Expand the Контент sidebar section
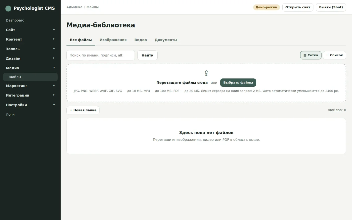The width and height of the screenshot is (352, 220). point(30,39)
